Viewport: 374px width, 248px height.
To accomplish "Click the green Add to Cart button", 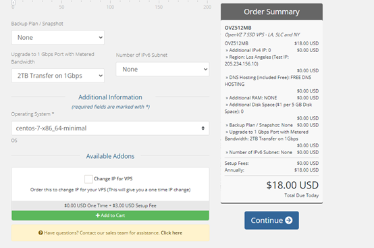I will tap(110, 216).
